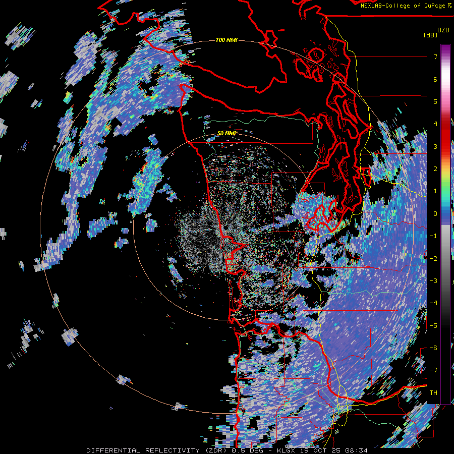Click the NEXLAB-College of DuPage label

click(406, 6)
